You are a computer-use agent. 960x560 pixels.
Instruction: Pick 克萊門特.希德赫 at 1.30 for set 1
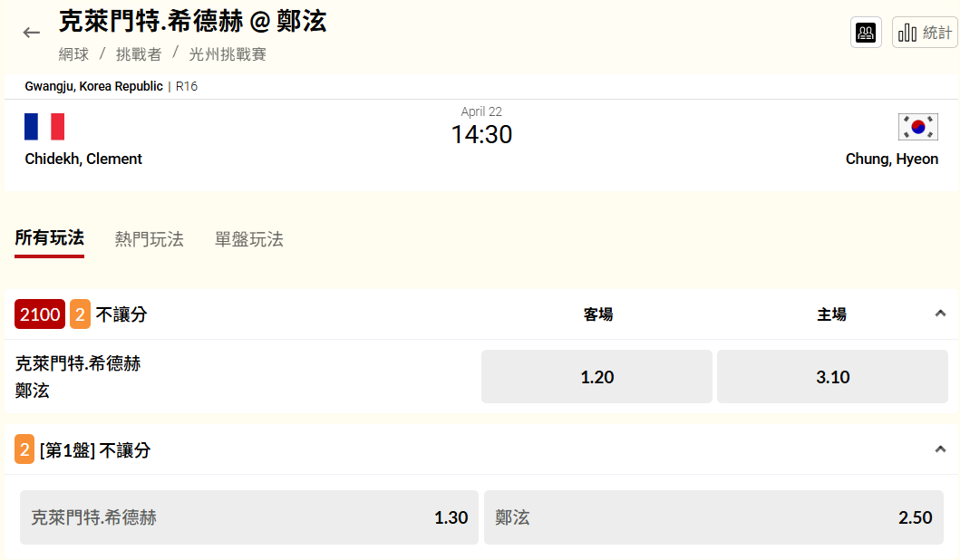click(x=249, y=517)
